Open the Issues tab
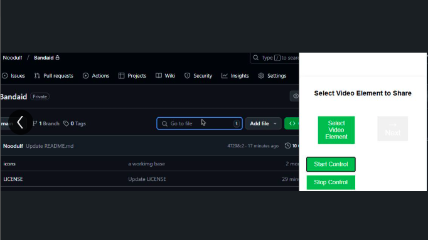428x240 pixels. pos(13,76)
